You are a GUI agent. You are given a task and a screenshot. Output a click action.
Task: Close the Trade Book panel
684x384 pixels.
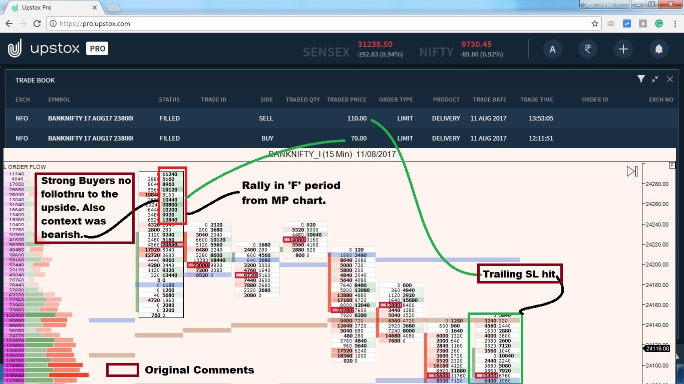pyautogui.click(x=670, y=79)
